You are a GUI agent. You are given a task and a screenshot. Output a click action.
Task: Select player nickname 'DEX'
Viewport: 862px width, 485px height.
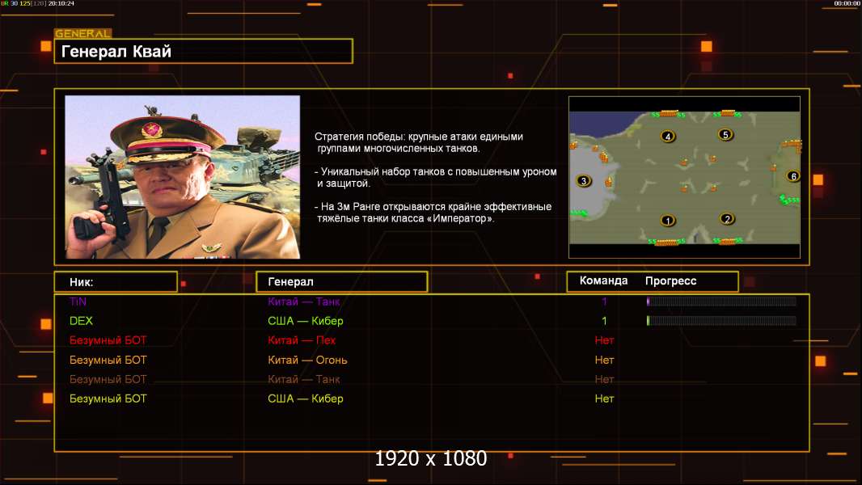point(81,321)
